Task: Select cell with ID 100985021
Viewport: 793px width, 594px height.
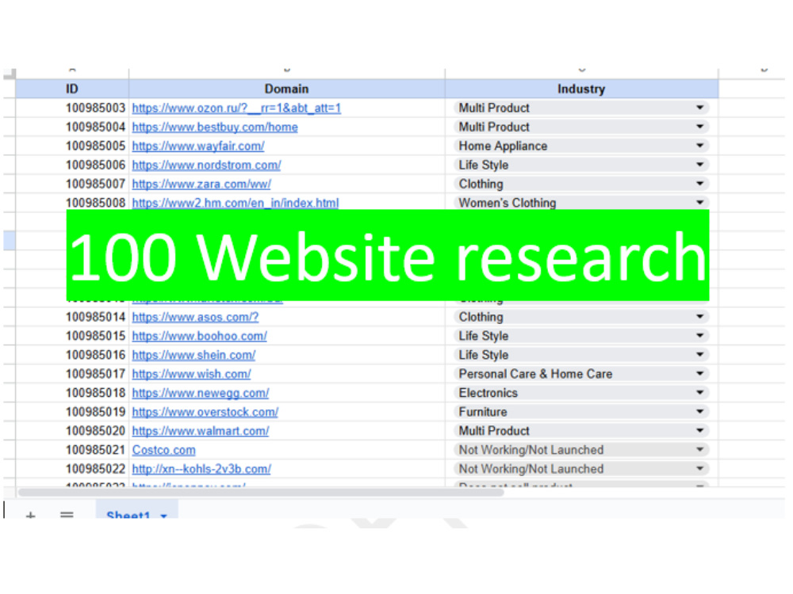Action: coord(72,450)
